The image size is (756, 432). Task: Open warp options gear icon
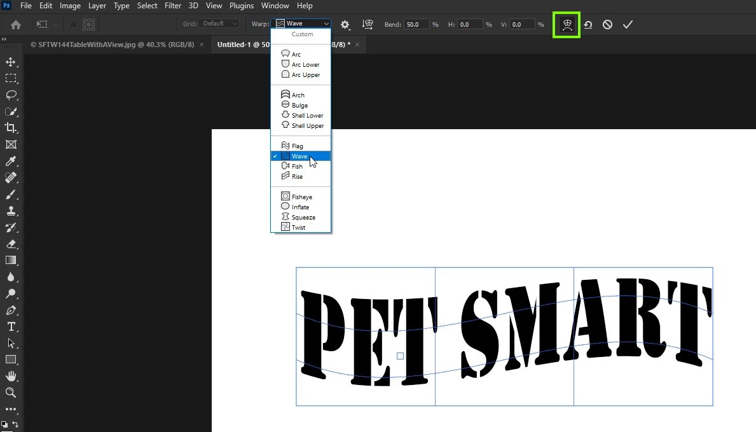tap(345, 25)
